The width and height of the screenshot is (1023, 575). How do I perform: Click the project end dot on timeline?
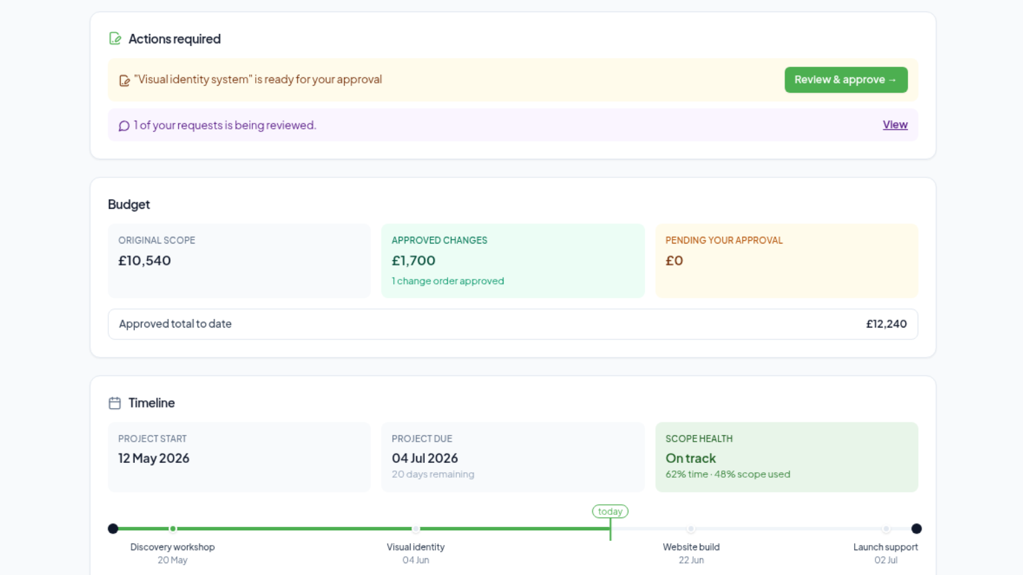(x=917, y=529)
